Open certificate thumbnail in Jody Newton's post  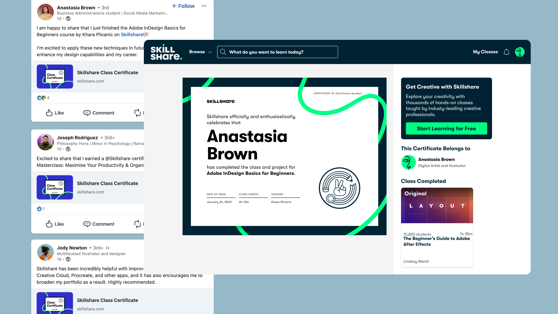[55, 303]
